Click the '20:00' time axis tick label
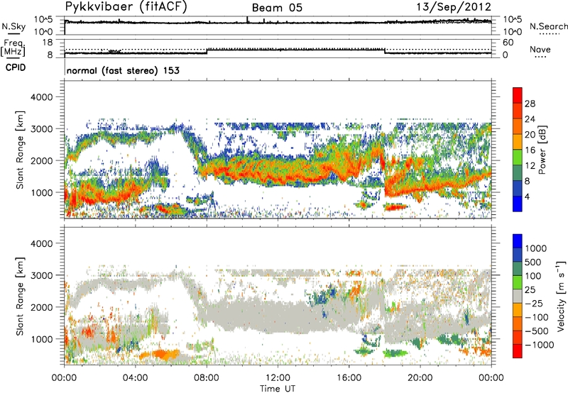The image size is (568, 393). pyautogui.click(x=420, y=378)
